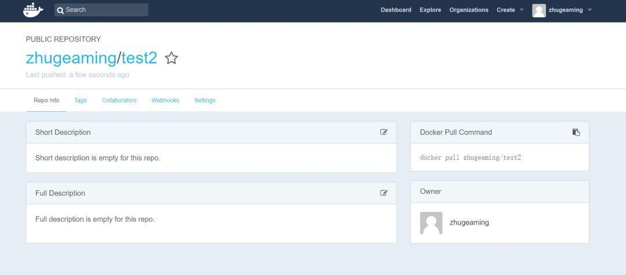Open the Settings tab
This screenshot has width=626, height=275.
pos(205,100)
